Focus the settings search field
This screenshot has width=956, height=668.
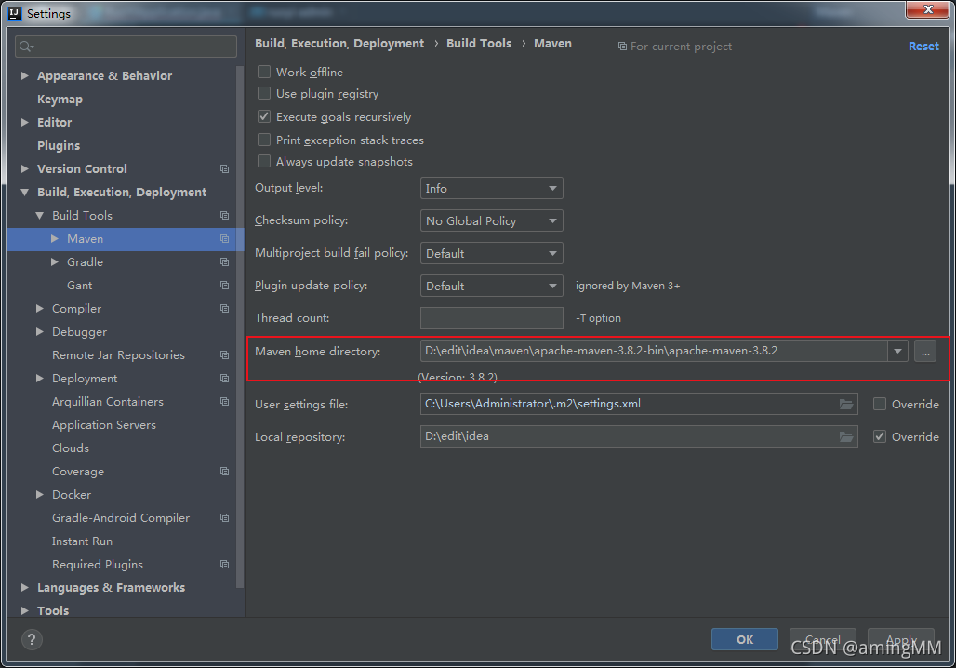(x=126, y=47)
